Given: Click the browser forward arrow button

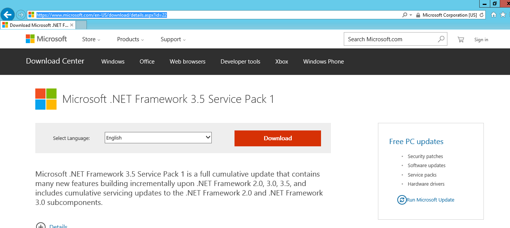Looking at the screenshot, I should tap(21, 15).
